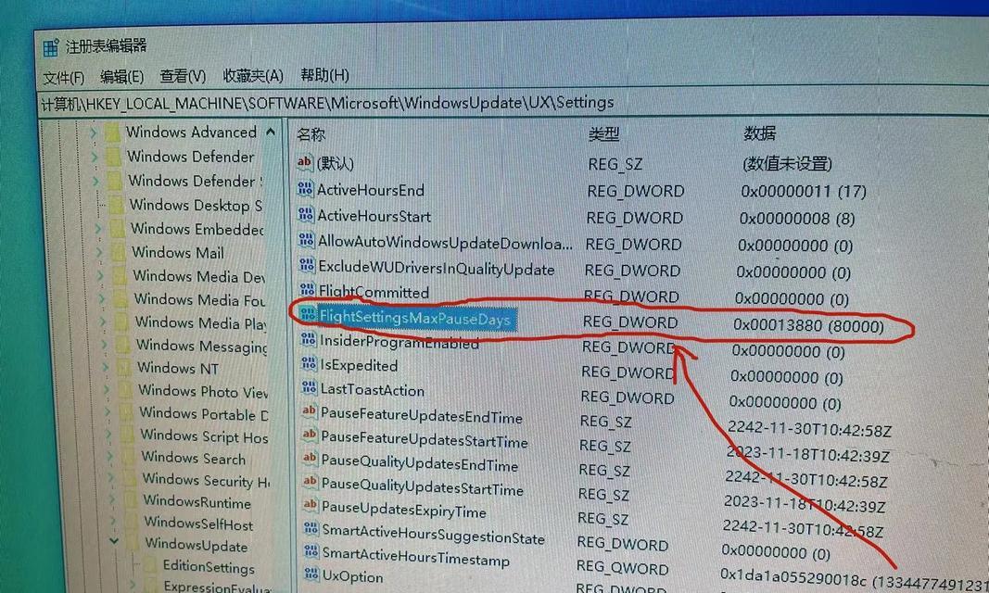
Task: Expand the Windows Advanced tree node
Action: click(x=93, y=133)
